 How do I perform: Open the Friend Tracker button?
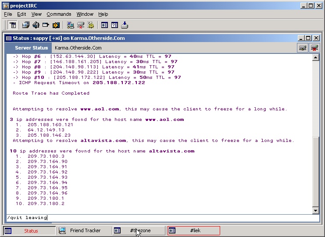(83, 230)
